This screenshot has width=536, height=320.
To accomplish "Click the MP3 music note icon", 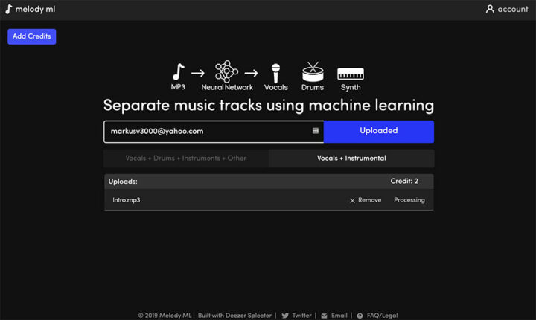I will pyautogui.click(x=178, y=72).
